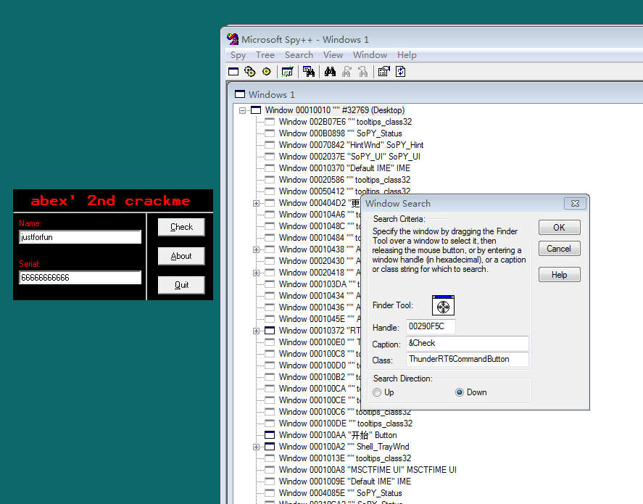This screenshot has width=643, height=504.
Task: Open the Spy menu
Action: coord(238,55)
